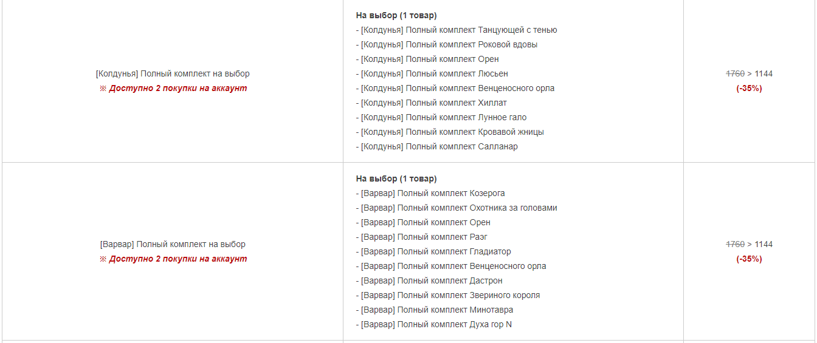817x343 pixels.
Task: Select Колдунья 'Полный комплект Венценосного орла'
Action: (455, 88)
